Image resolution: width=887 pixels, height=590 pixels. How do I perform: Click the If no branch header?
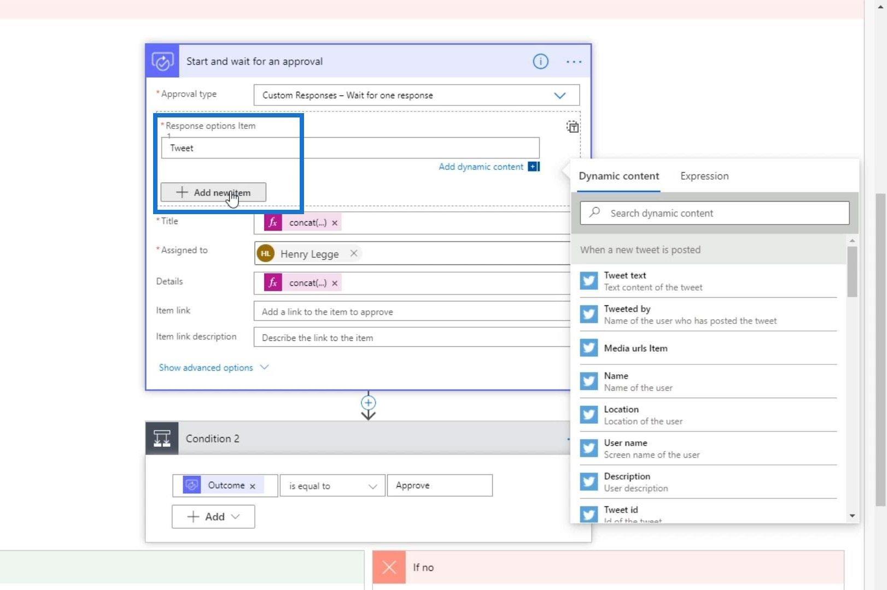608,567
